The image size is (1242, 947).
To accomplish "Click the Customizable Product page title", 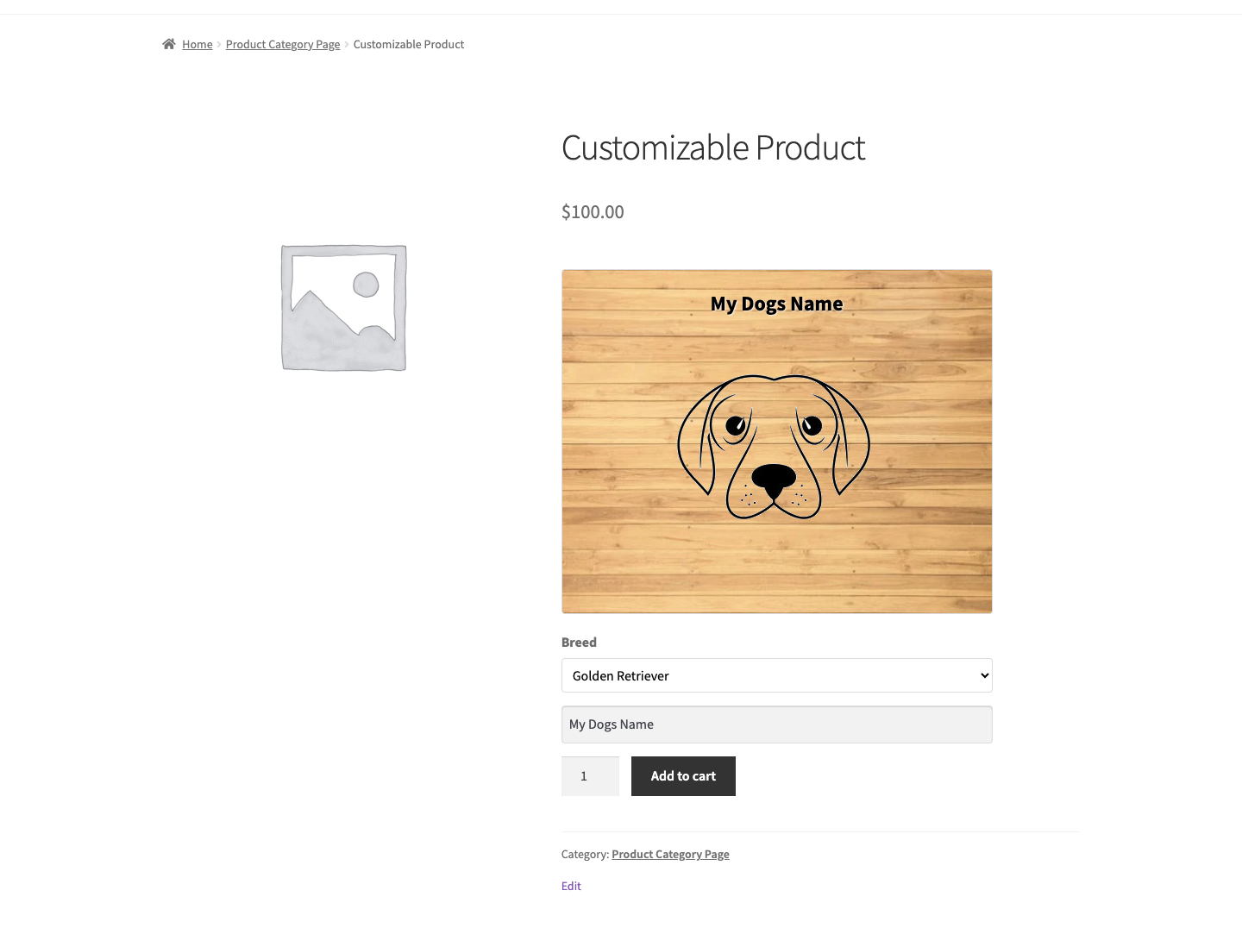I will [712, 147].
